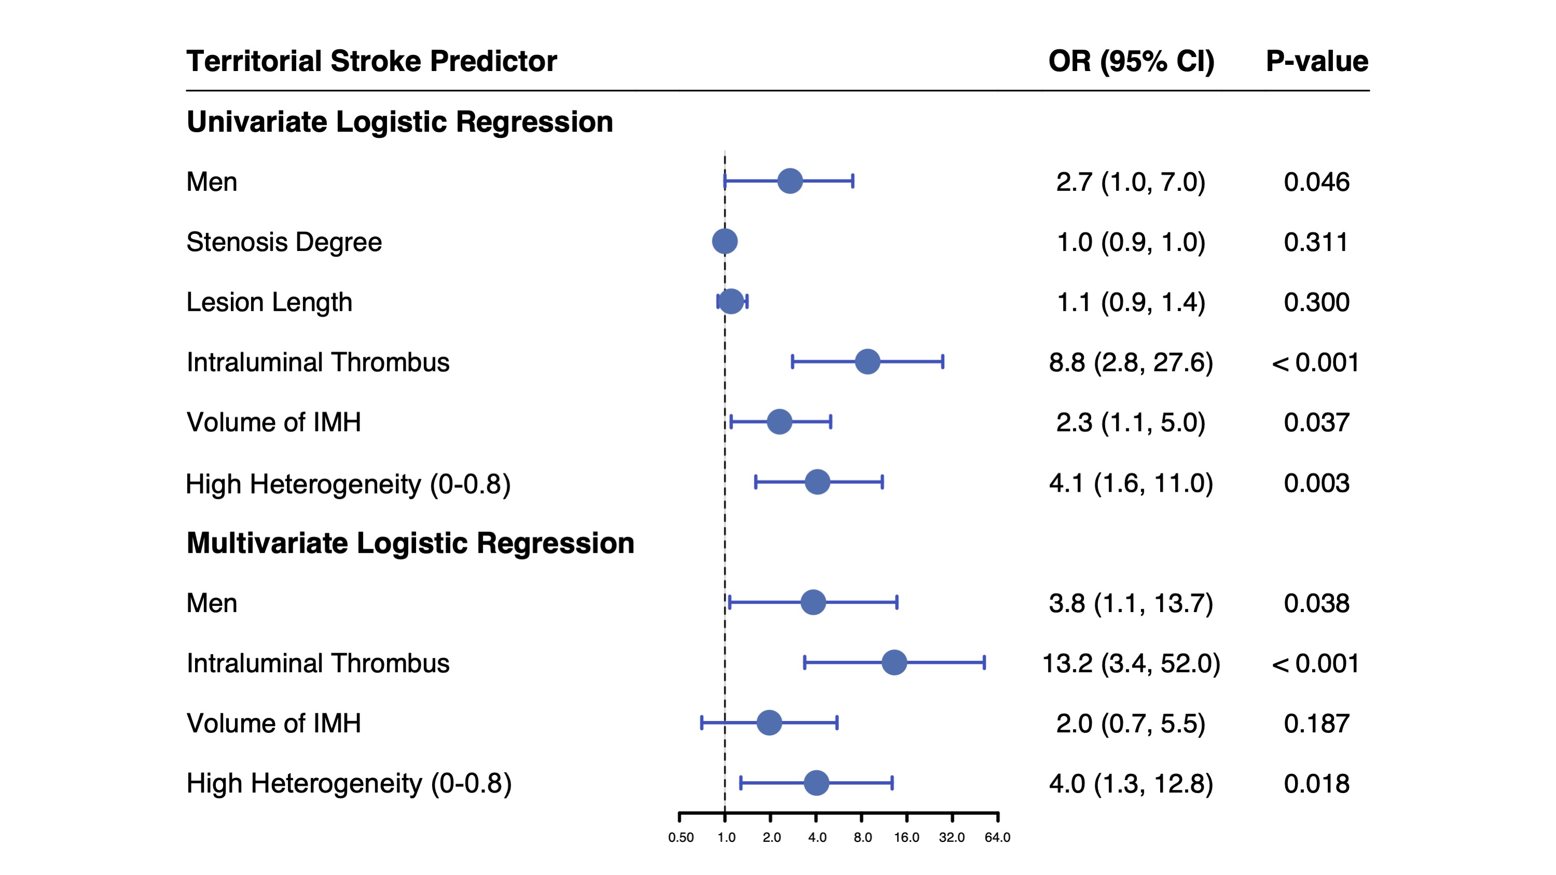This screenshot has height=875, width=1556.
Task: Click the P-value '0.018'
Action: 1316,784
